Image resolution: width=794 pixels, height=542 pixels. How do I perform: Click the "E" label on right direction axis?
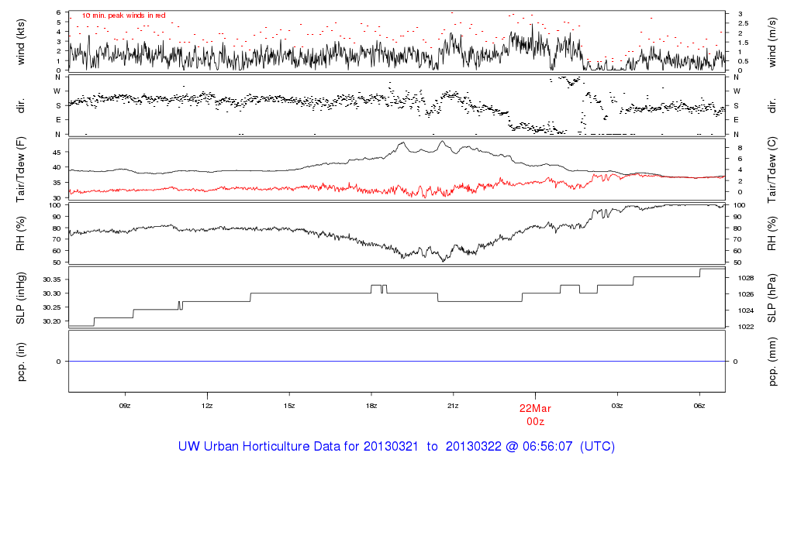(x=737, y=120)
